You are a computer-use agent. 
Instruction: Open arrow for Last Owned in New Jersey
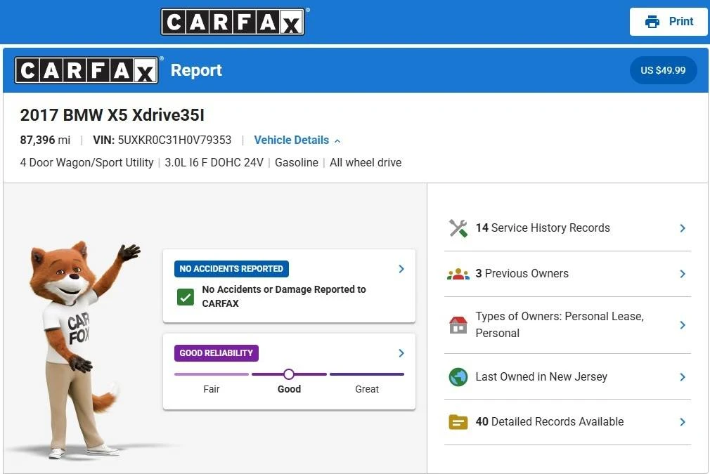(x=683, y=377)
